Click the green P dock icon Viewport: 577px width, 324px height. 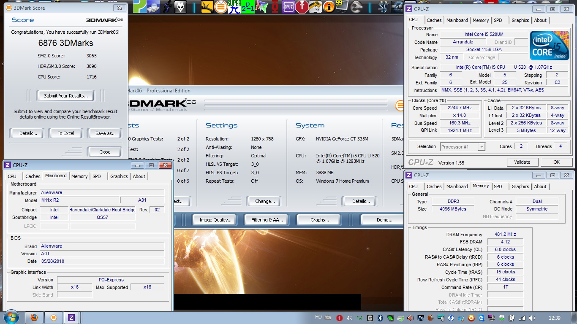click(140, 7)
